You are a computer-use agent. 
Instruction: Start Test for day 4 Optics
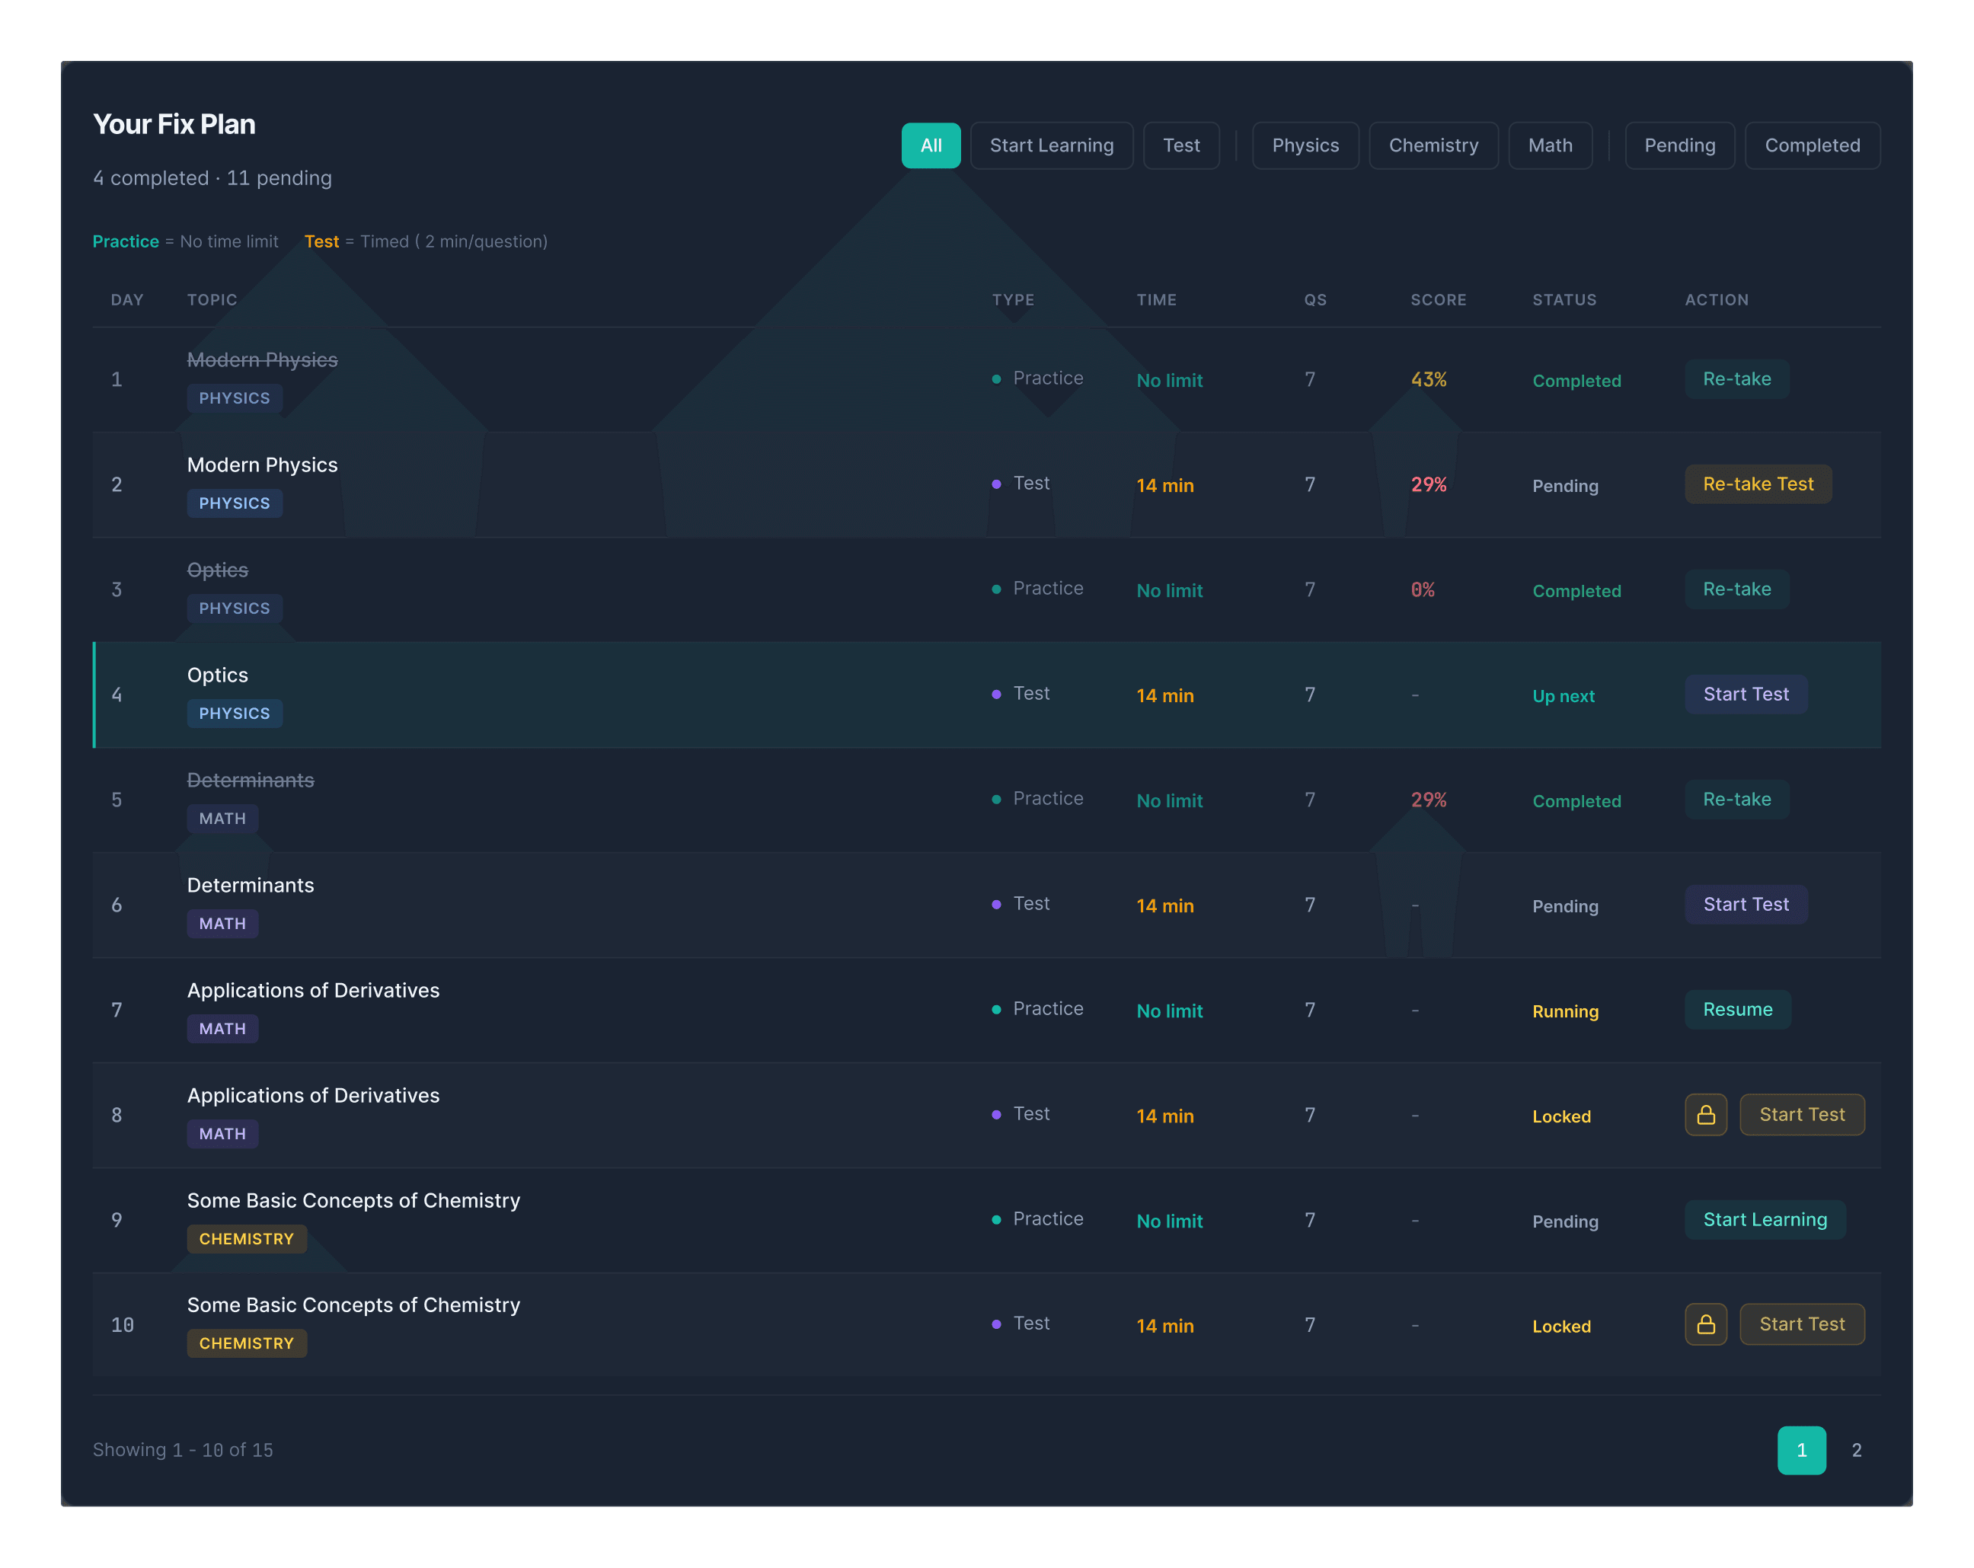point(1745,694)
